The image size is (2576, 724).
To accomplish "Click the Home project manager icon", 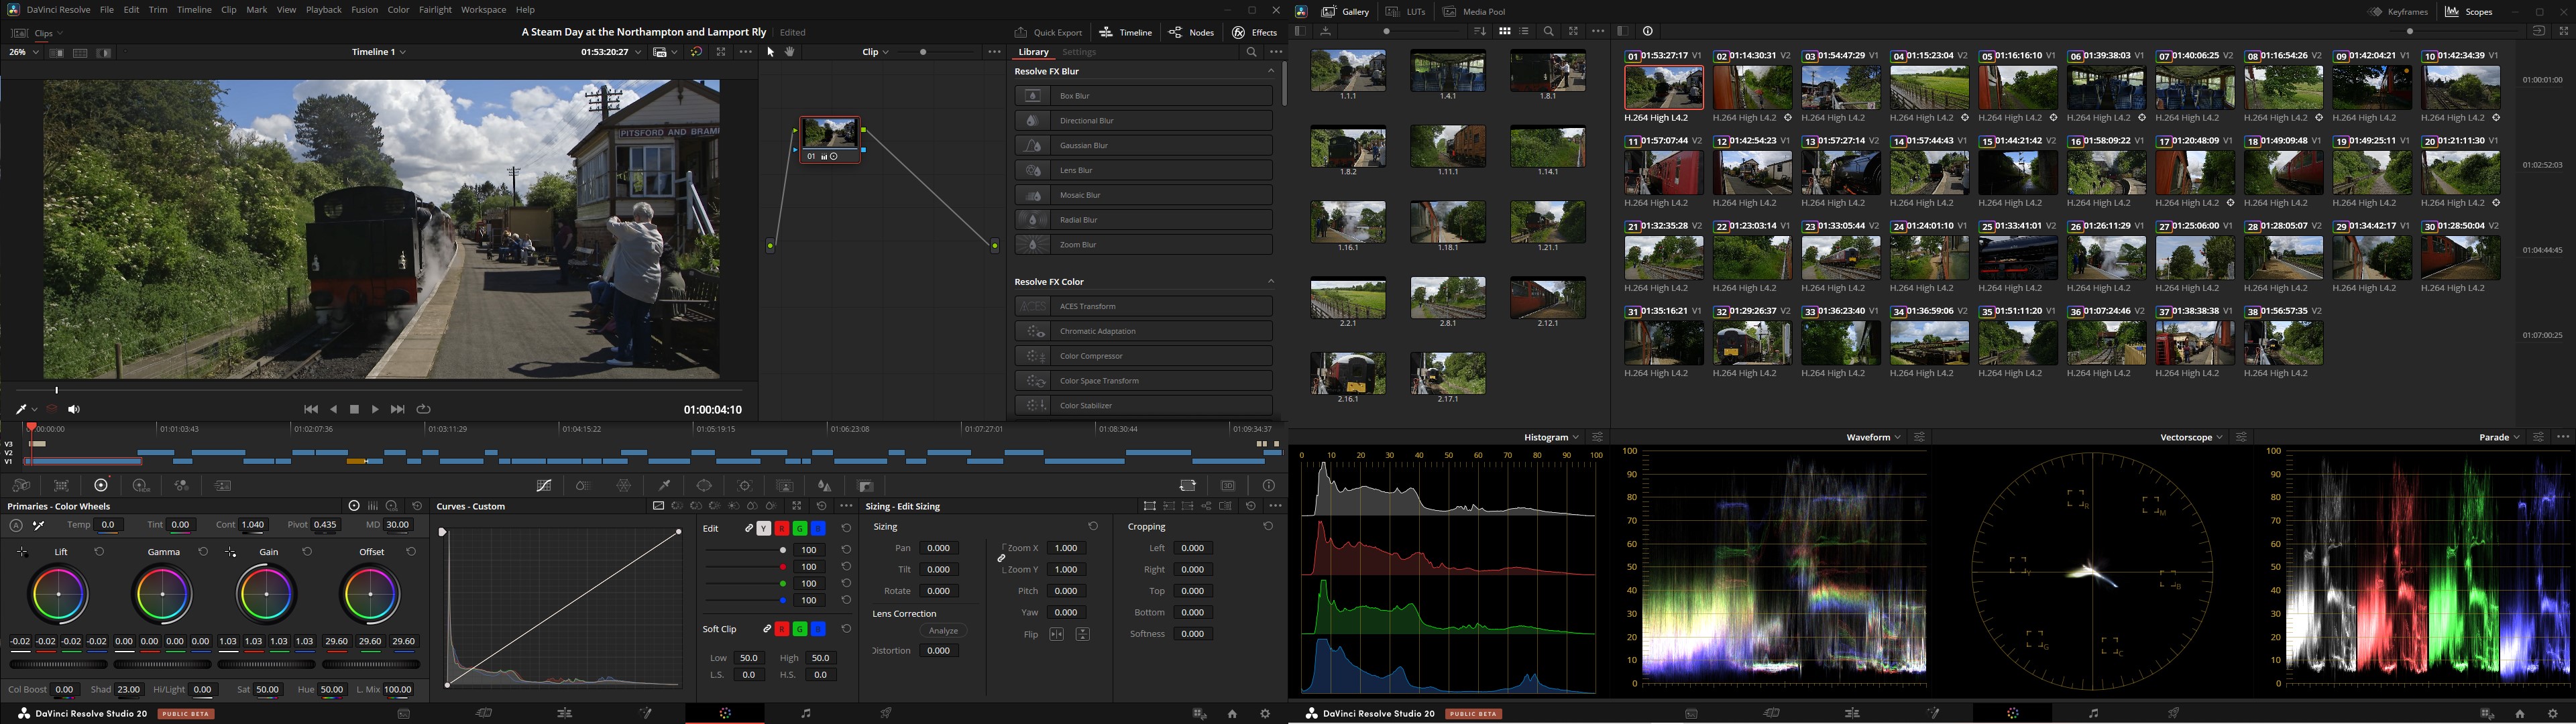I will click(1232, 714).
